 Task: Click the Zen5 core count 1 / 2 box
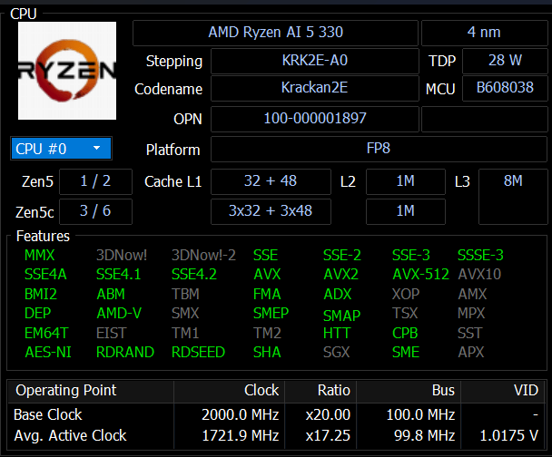[x=95, y=181]
